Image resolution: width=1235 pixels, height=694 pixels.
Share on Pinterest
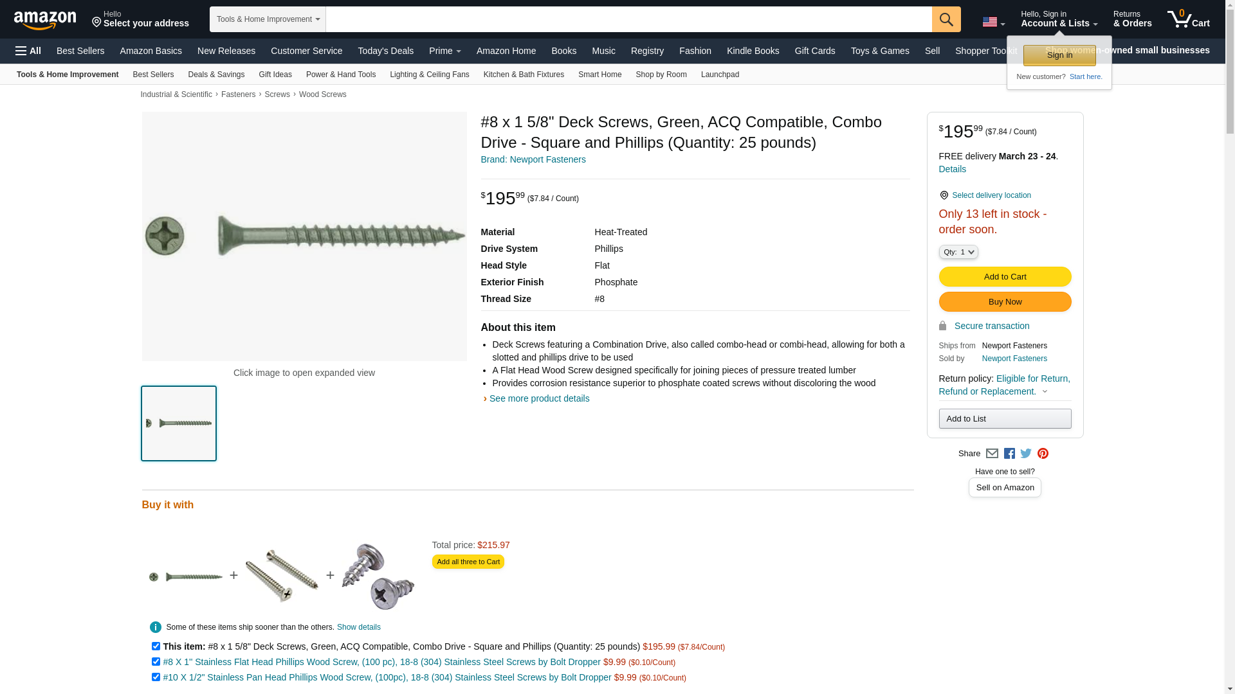tap(1043, 454)
